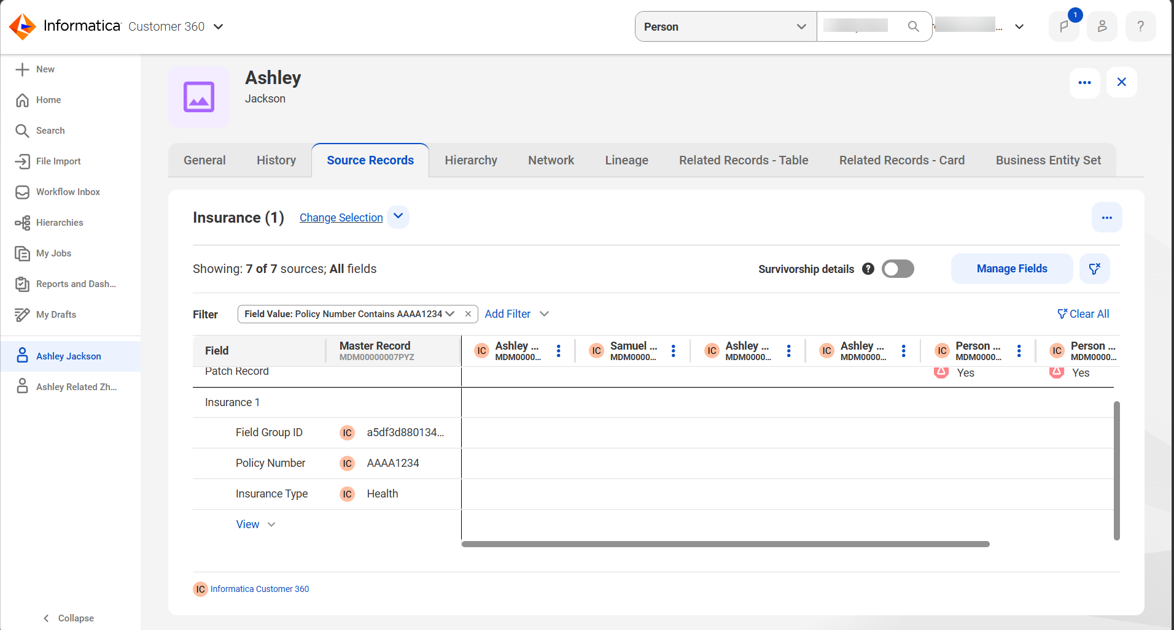The width and height of the screenshot is (1174, 630).
Task: Switch to the Network tab
Action: pos(551,160)
